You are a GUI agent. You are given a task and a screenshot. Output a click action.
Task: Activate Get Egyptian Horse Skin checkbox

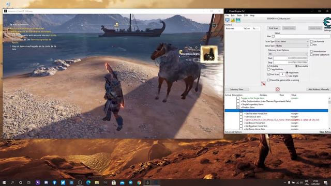[241, 126]
